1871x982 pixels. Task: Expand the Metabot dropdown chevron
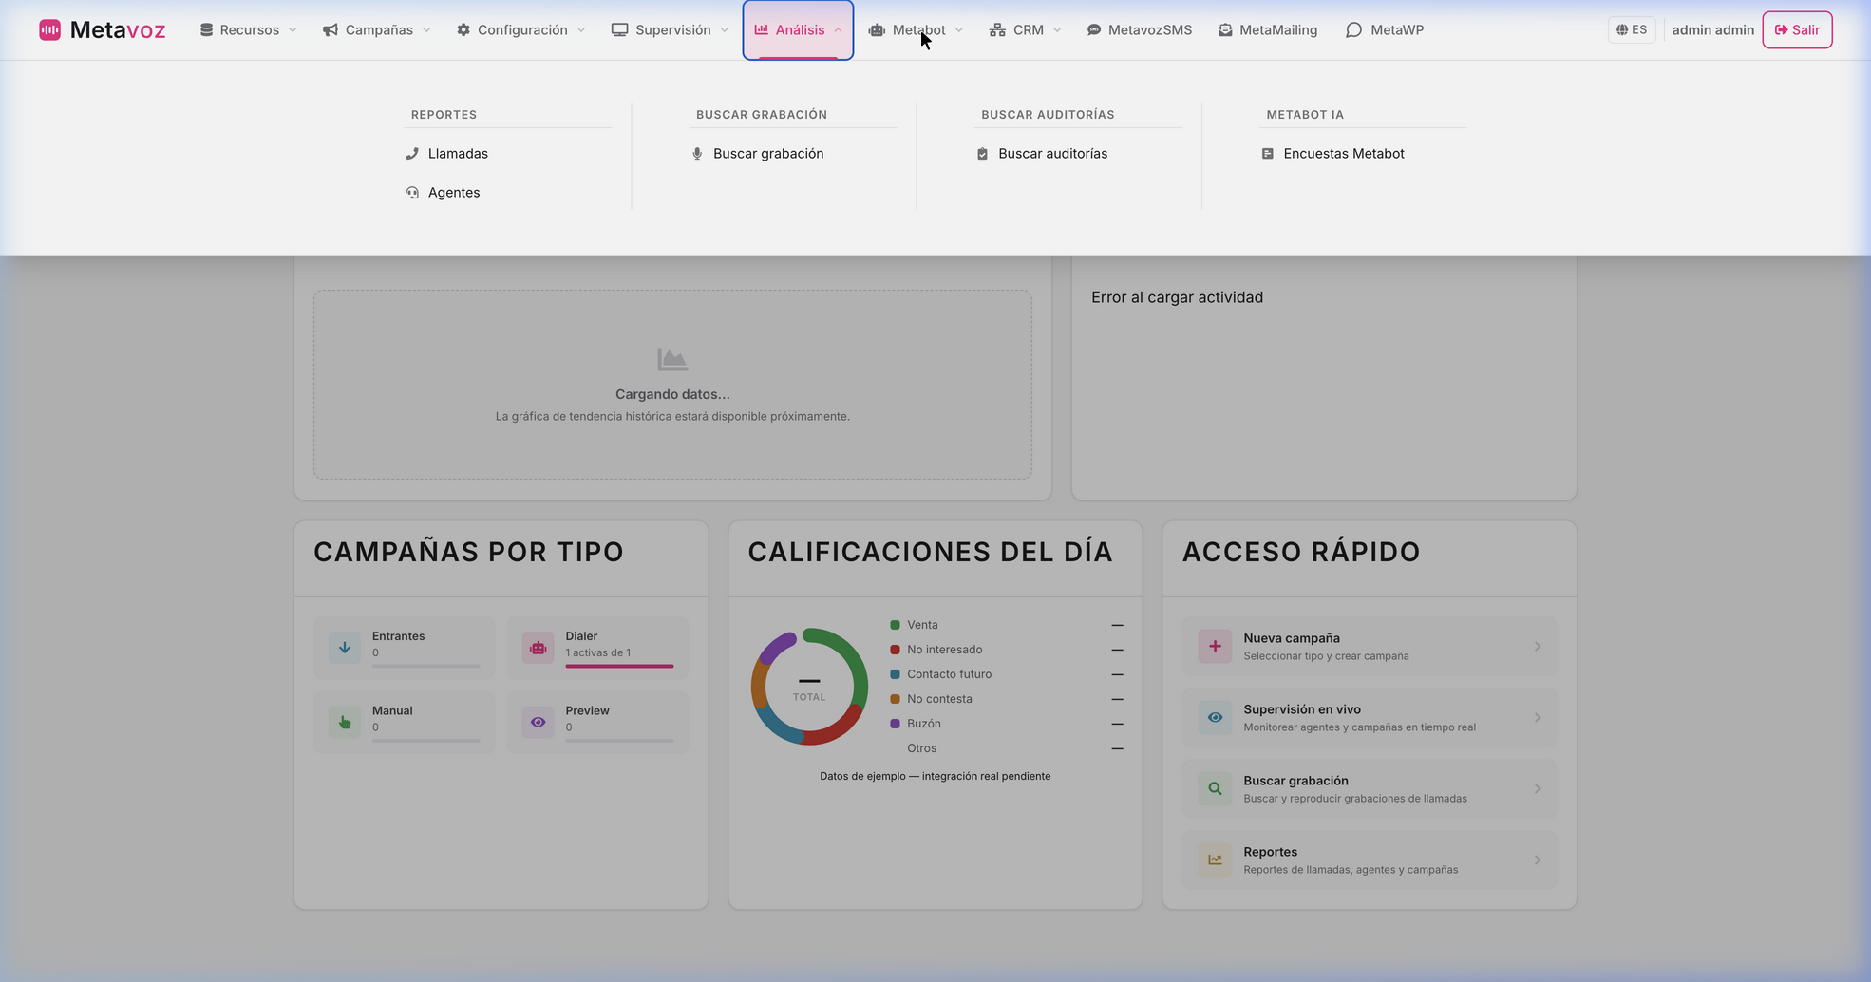(x=959, y=30)
